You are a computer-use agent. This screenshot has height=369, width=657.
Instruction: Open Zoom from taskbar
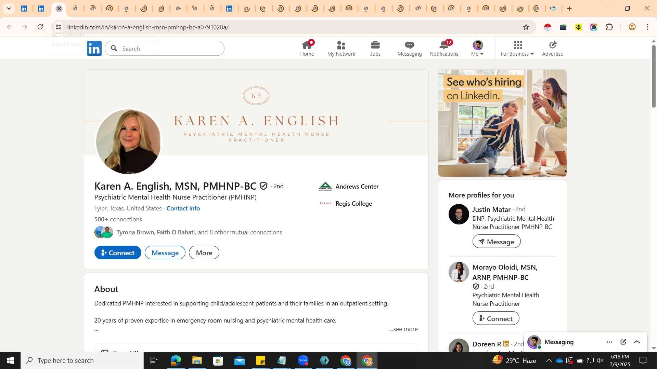[303, 360]
